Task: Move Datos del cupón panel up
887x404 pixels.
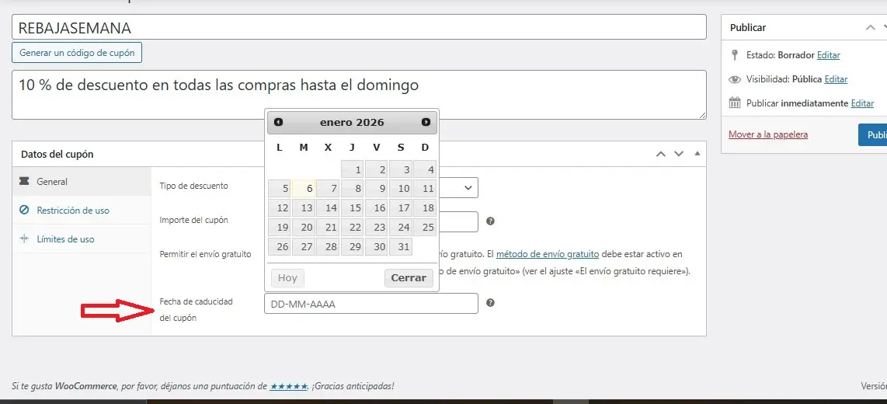Action: coord(661,154)
